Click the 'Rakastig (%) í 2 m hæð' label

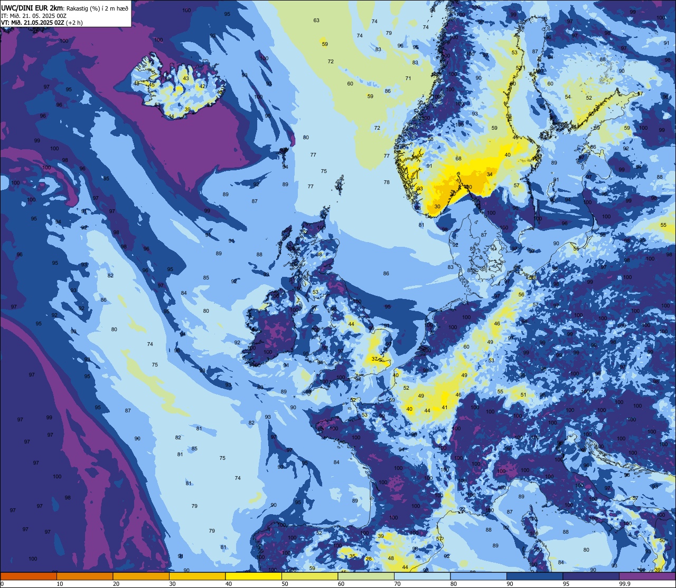point(96,8)
